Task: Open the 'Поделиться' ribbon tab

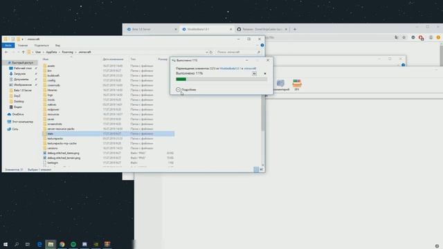Action: 42,46
